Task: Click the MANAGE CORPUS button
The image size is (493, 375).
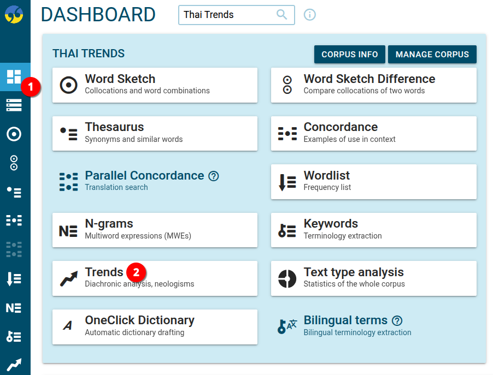Action: (432, 55)
